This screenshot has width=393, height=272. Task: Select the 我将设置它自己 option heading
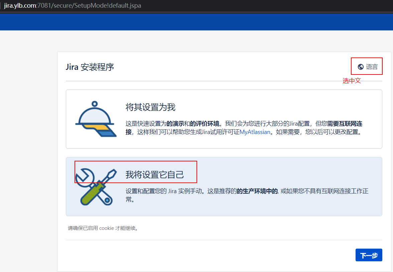click(155, 174)
